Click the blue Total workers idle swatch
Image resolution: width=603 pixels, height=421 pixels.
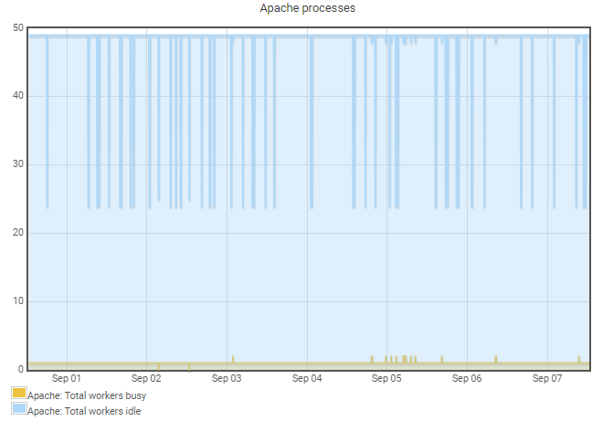click(19, 408)
